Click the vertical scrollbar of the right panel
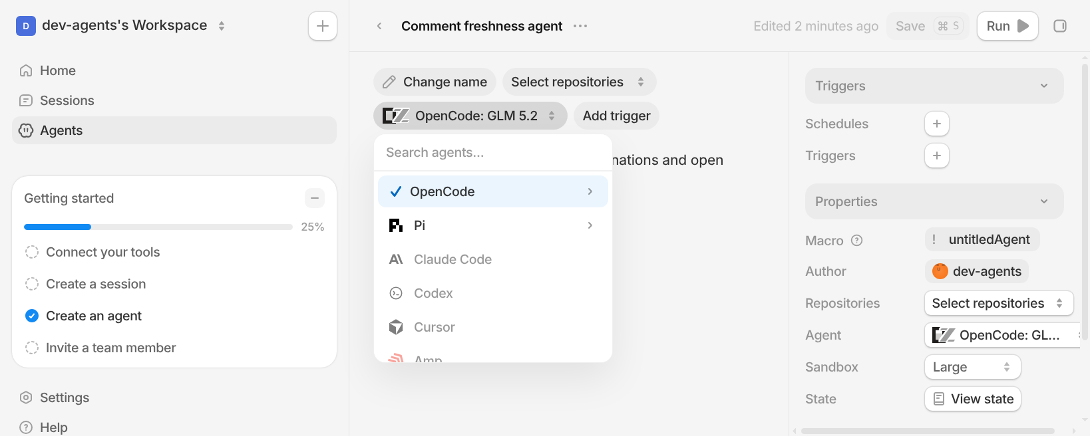Viewport: 1090px width, 436px height. (x=1085, y=203)
